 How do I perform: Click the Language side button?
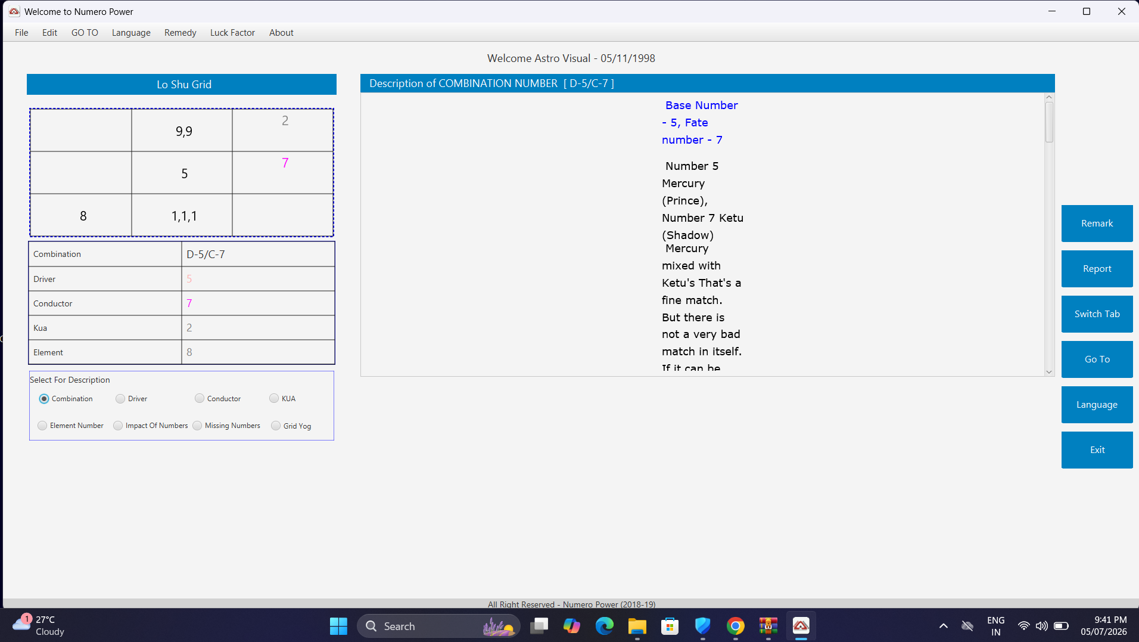pyautogui.click(x=1097, y=405)
